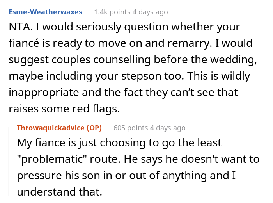
Task: Click the phrase 'red flags'
Action: point(96,109)
